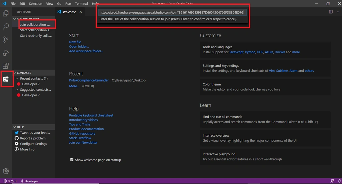
Task: Click the Live Share Developer status item
Action: point(30,181)
